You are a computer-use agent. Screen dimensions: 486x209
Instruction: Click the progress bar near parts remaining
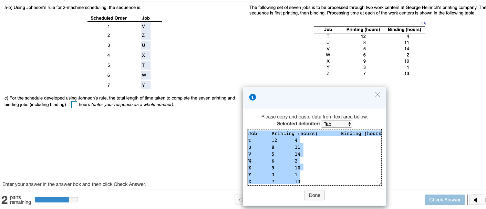[x=56, y=199]
